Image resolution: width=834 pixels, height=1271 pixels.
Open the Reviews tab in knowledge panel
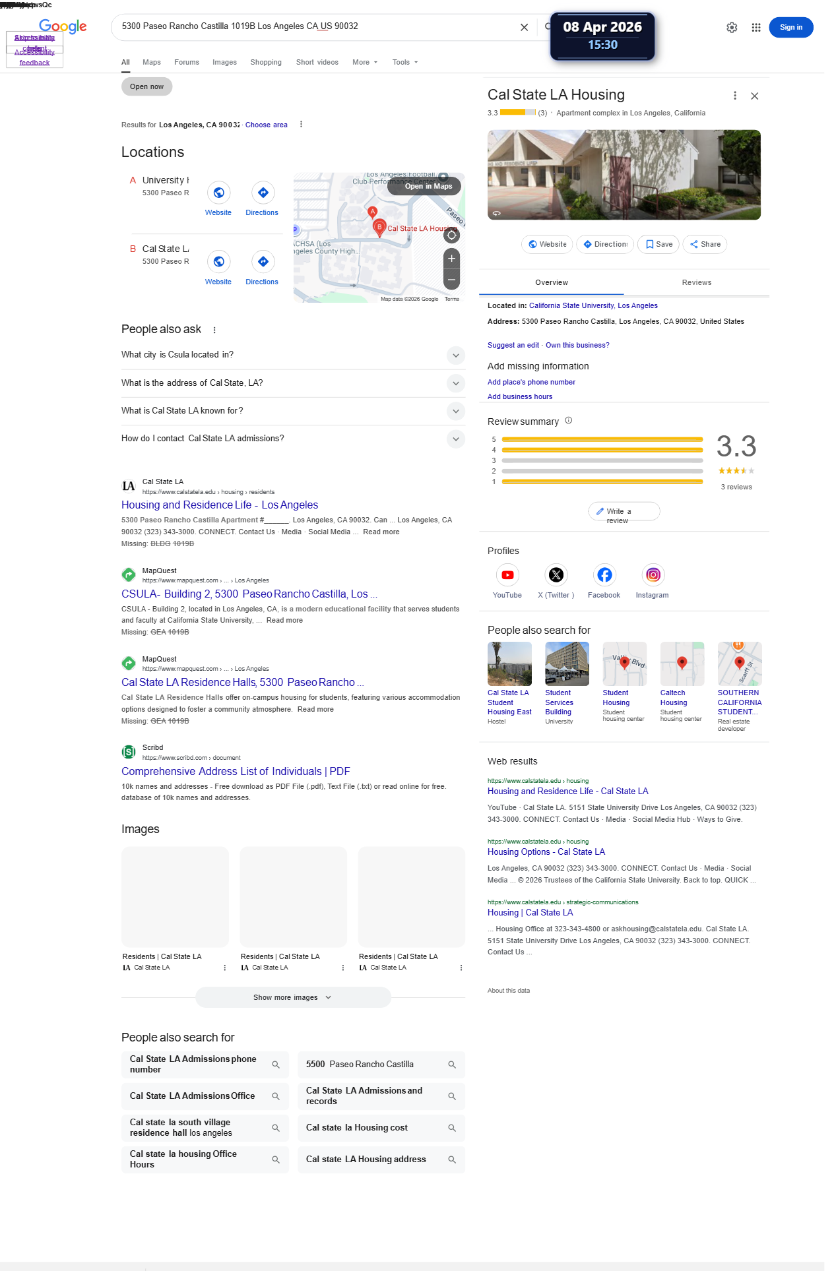coord(697,282)
